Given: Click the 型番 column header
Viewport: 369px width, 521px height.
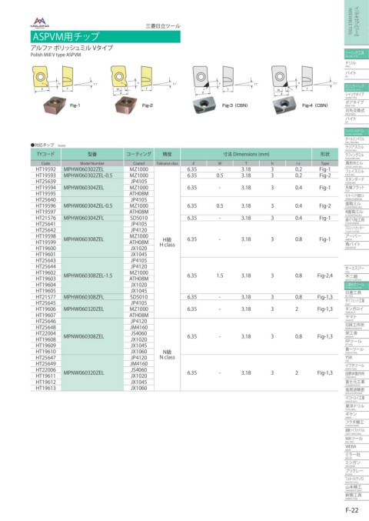Looking at the screenshot, I should 92,154.
